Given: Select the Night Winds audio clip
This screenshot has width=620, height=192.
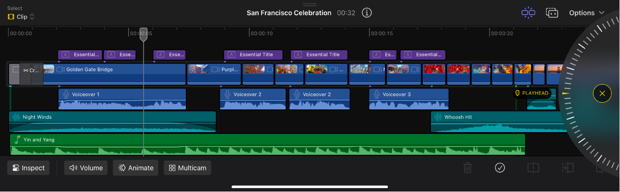Looking at the screenshot, I should [113, 122].
